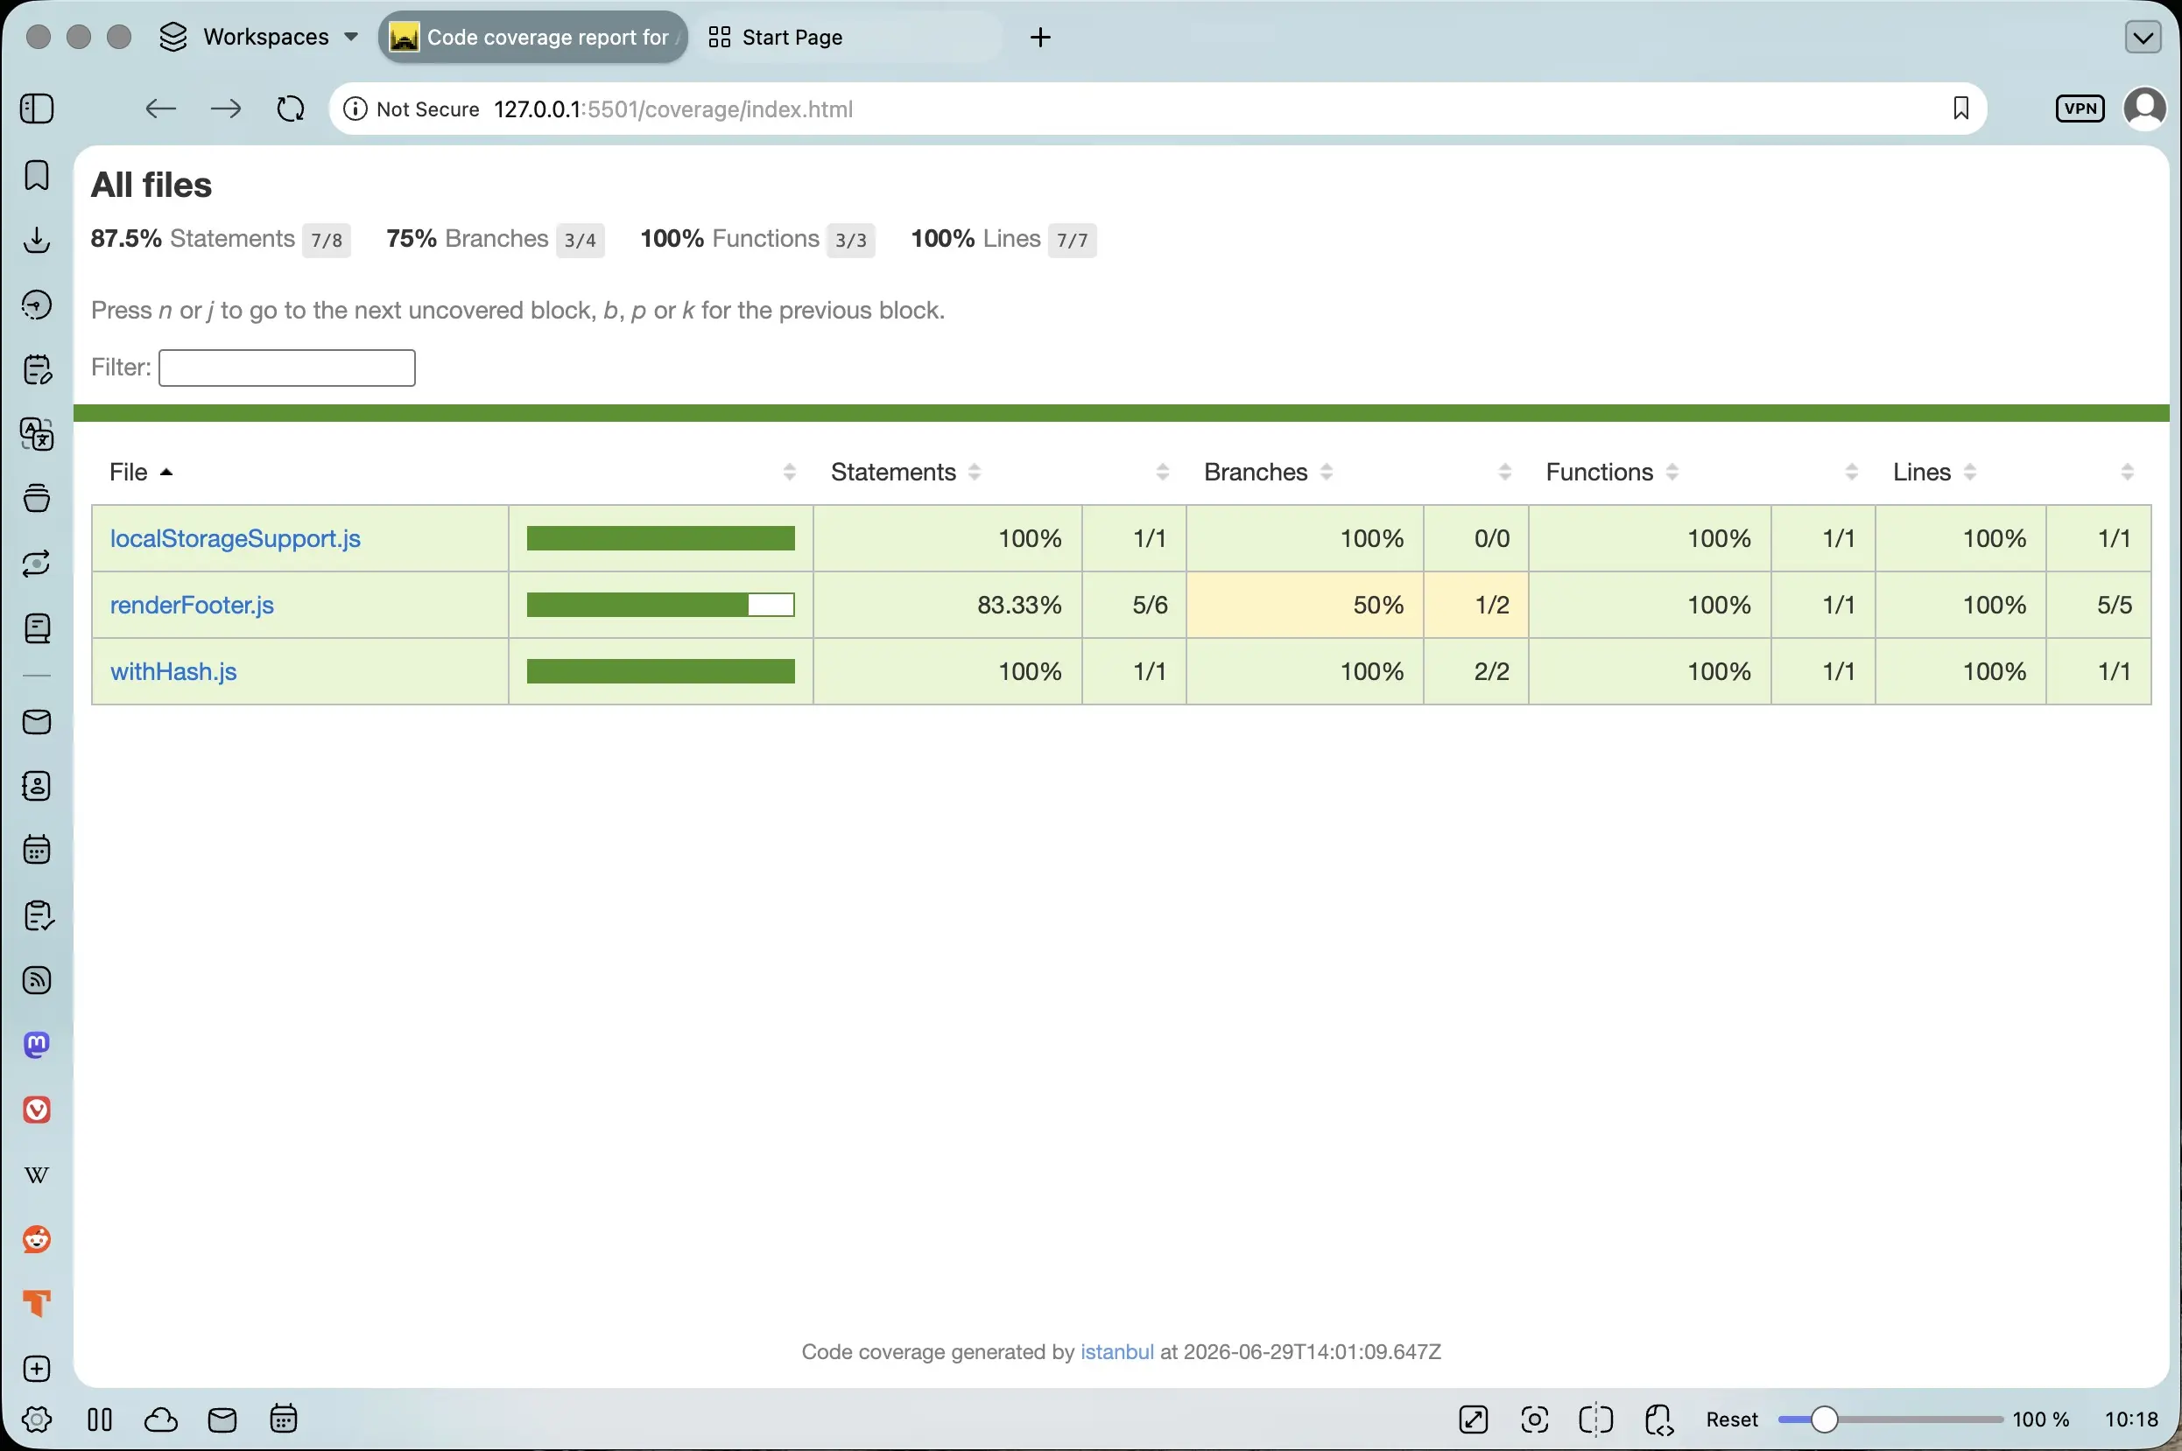
Task: Open the Reddit web panel
Action: [x=37, y=1239]
